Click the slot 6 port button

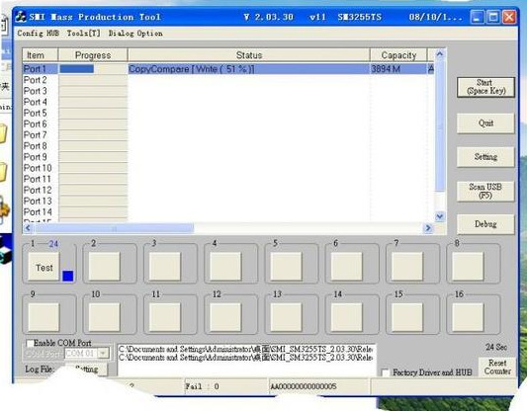347,267
